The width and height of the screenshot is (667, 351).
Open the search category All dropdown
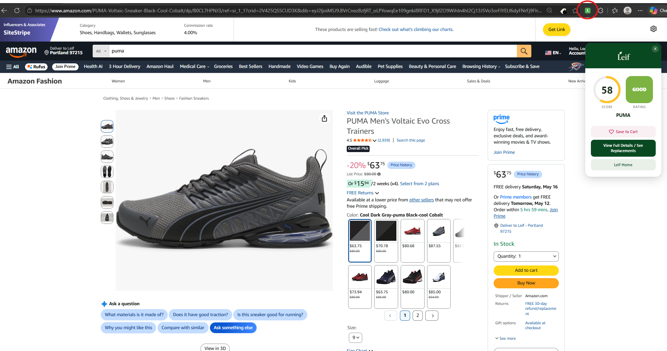(101, 51)
